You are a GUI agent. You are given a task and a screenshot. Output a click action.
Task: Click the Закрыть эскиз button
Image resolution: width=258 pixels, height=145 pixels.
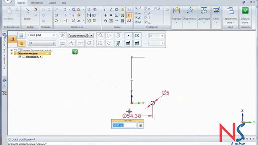click(x=245, y=16)
